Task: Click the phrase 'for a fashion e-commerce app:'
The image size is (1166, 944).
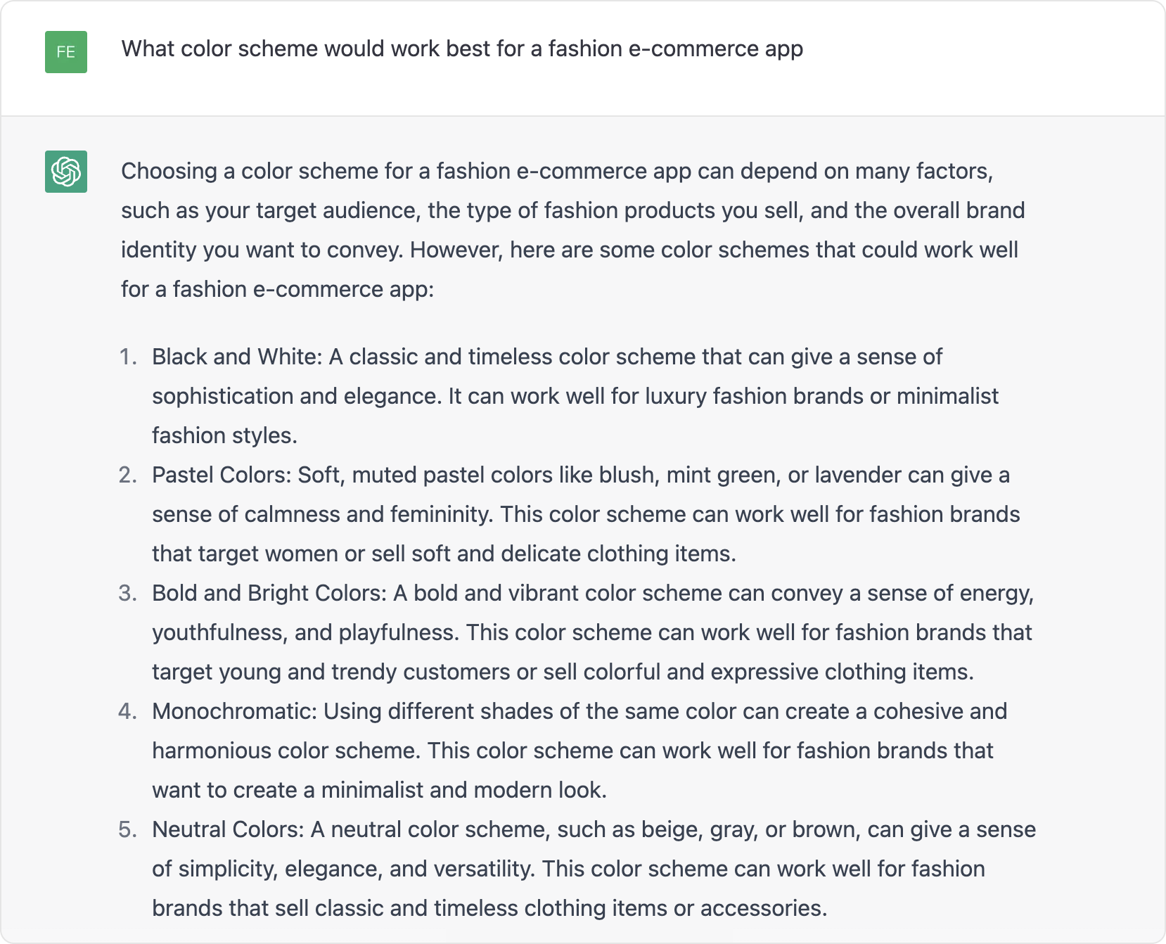Action: (278, 289)
